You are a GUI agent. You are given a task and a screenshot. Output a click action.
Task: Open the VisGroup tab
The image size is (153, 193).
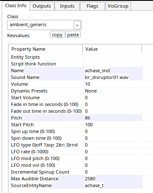pyautogui.click(x=118, y=6)
